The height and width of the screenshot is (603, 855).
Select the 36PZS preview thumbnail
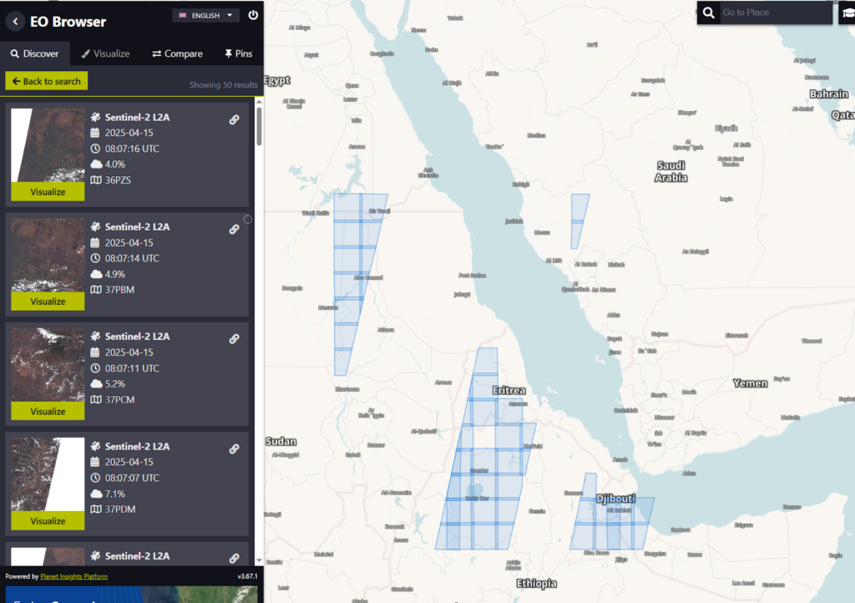(x=48, y=145)
